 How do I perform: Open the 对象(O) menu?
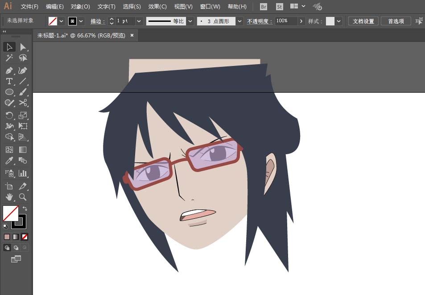pos(80,7)
